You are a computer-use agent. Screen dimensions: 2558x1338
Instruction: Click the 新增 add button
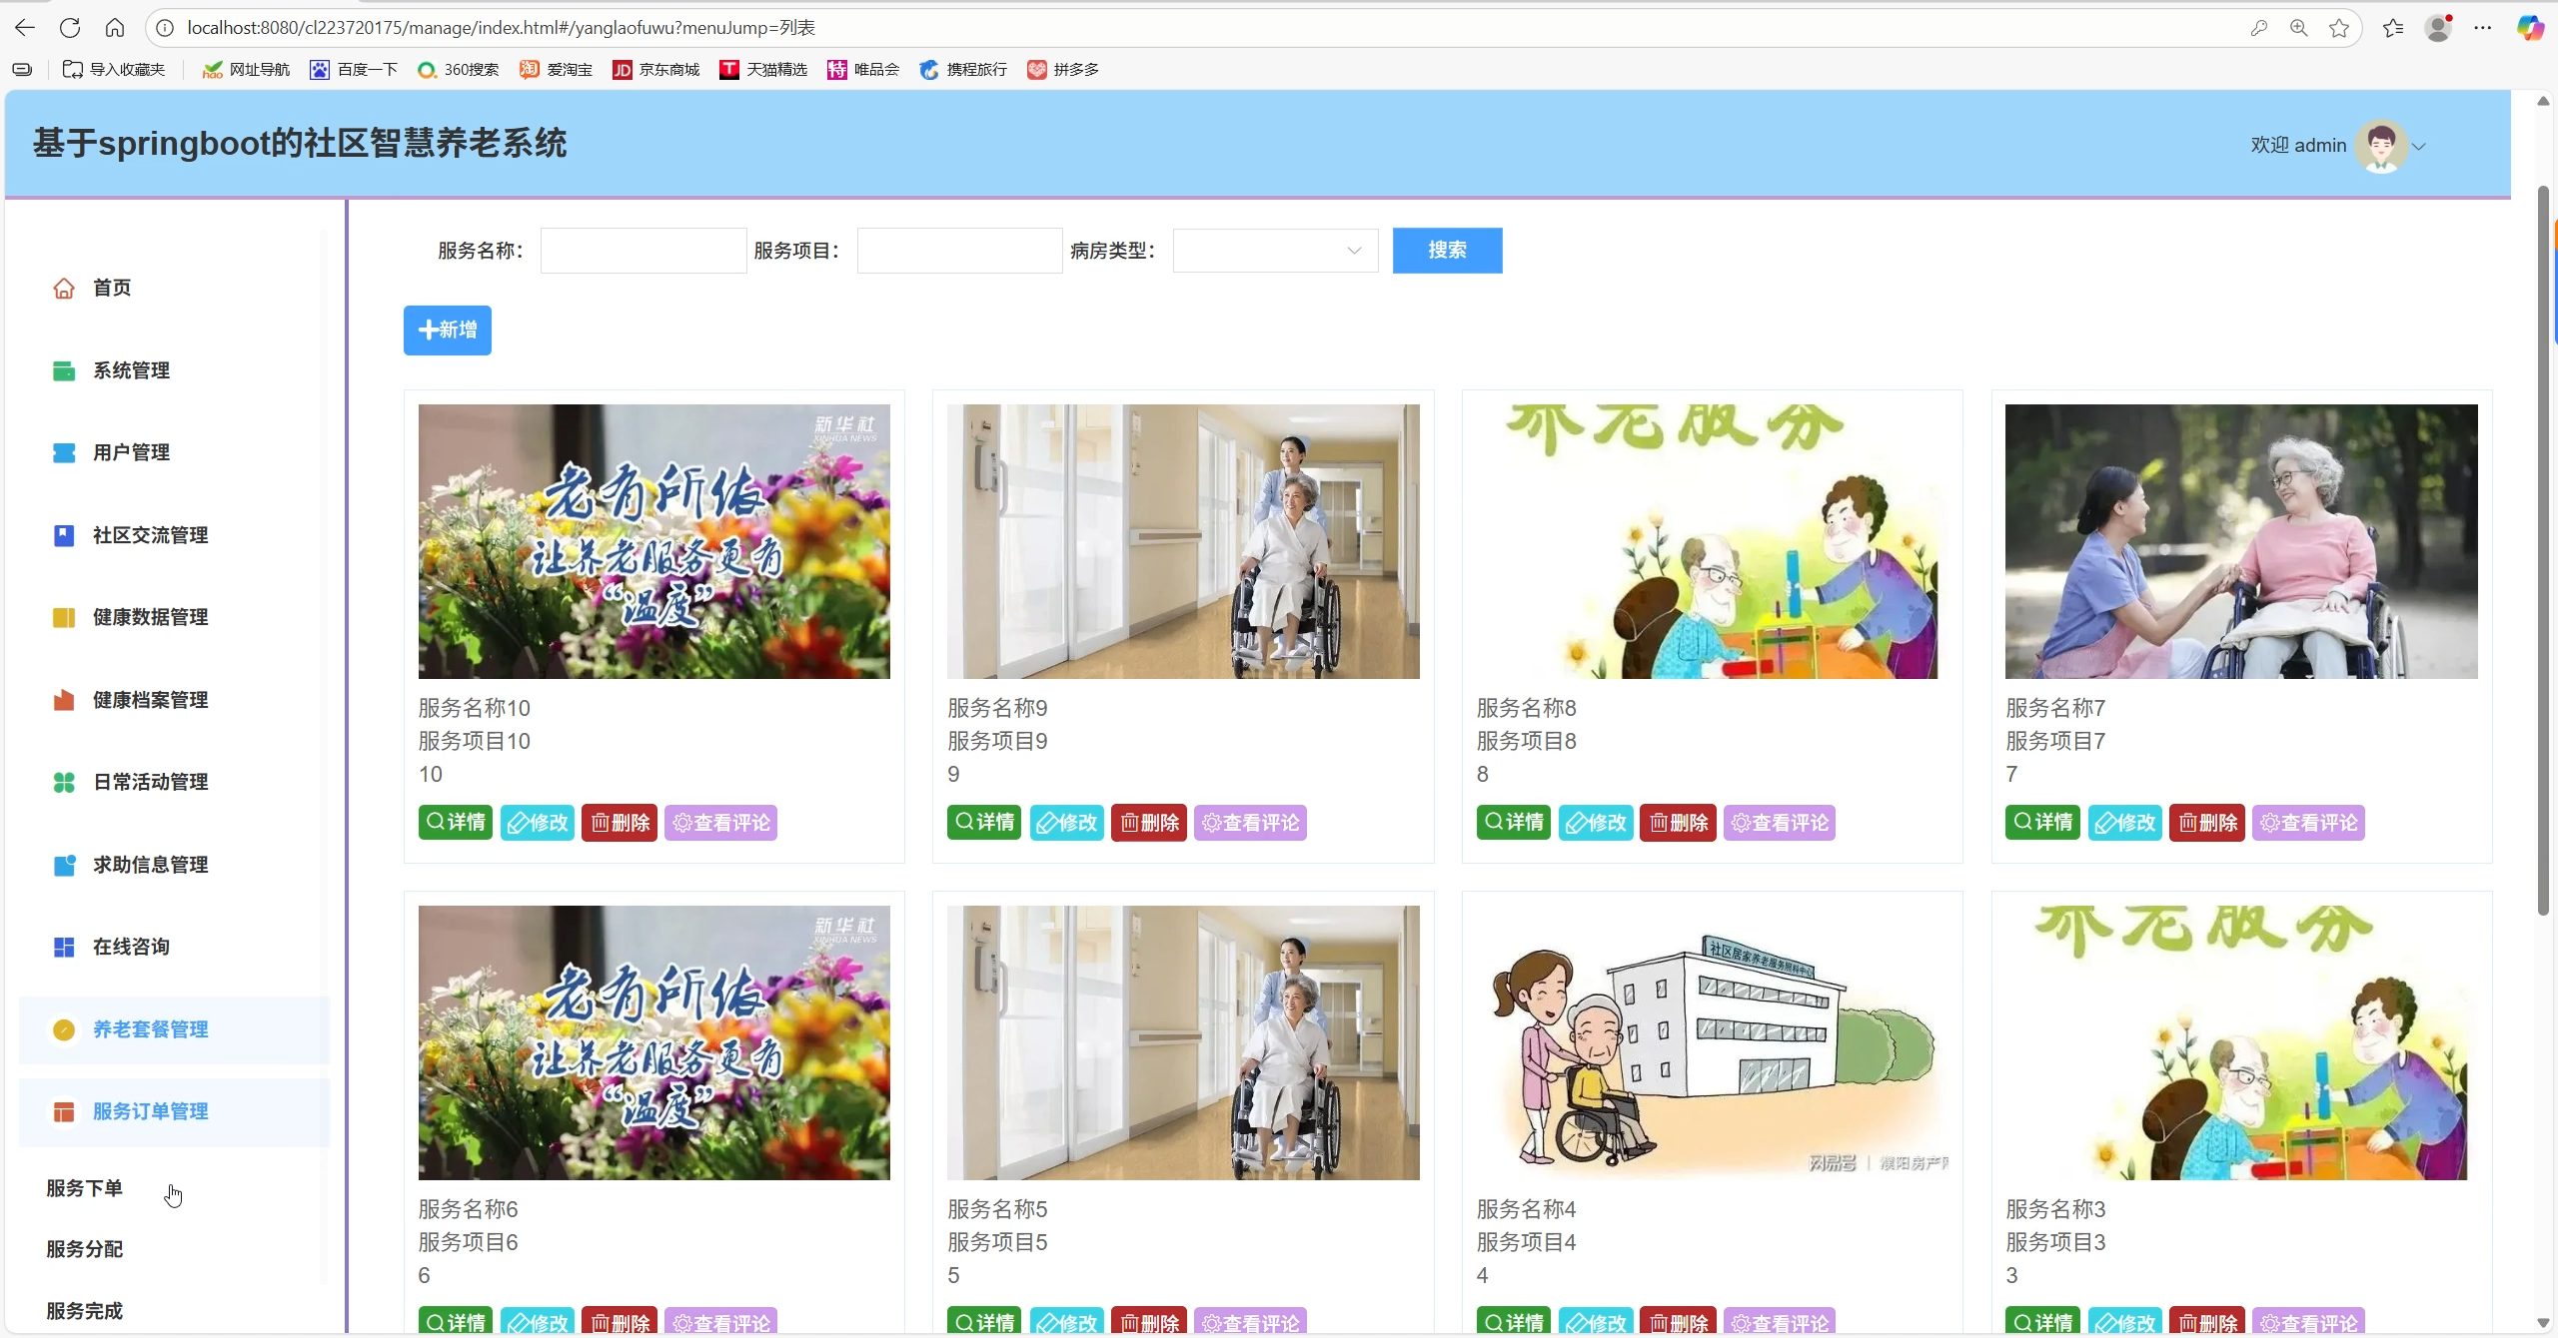click(x=447, y=331)
